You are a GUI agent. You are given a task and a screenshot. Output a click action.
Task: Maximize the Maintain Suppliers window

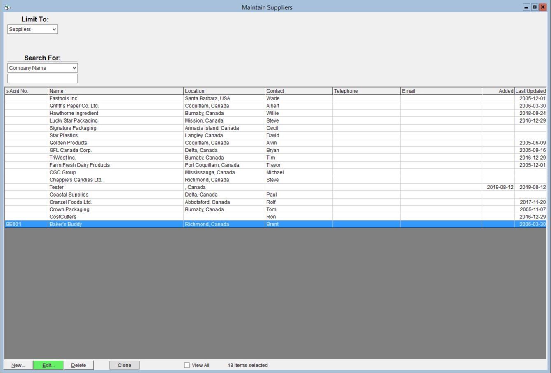(x=535, y=7)
